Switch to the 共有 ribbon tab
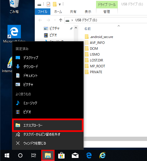 pyautogui.click(x=73, y=12)
